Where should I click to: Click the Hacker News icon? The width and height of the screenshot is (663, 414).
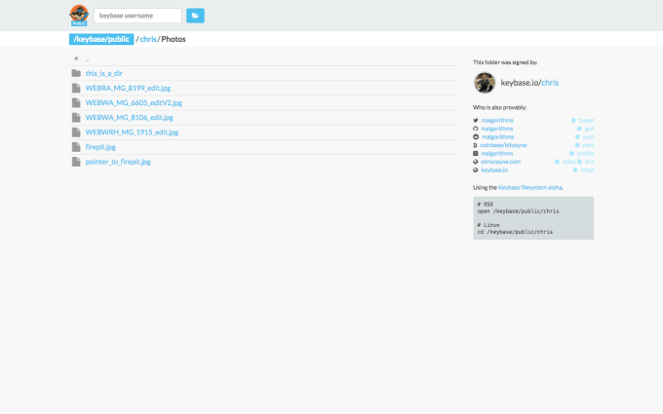point(476,153)
